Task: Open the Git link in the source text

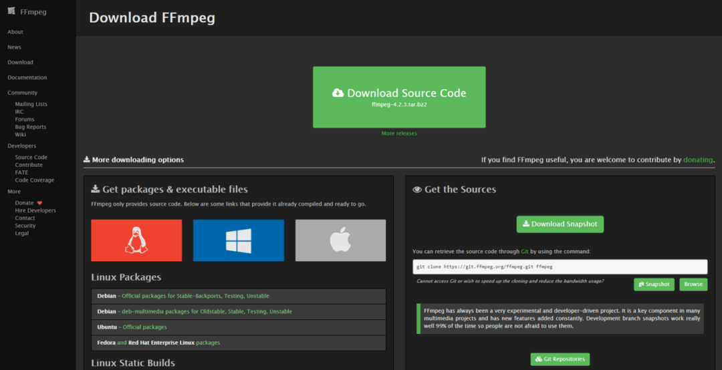Action: pos(525,252)
